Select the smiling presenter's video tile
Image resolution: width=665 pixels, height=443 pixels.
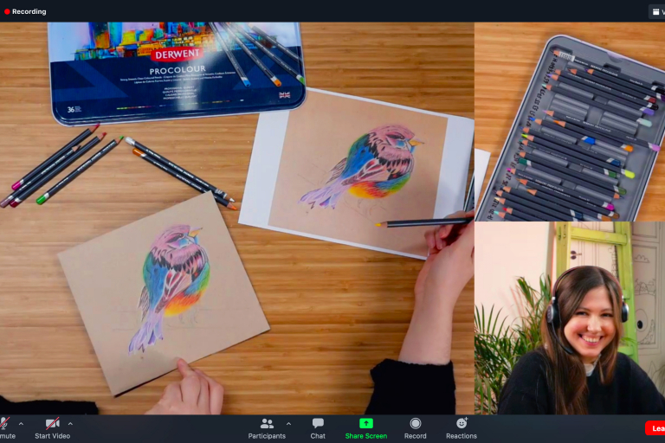click(570, 318)
